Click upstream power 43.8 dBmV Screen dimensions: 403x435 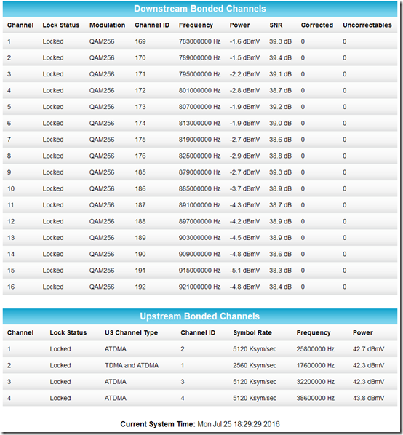368,399
